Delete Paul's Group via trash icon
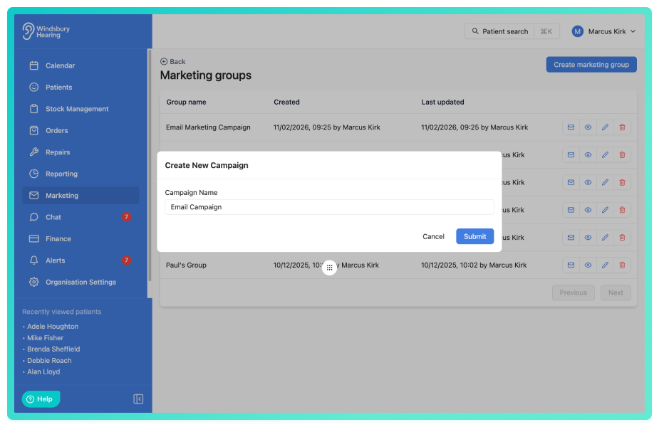The height and width of the screenshot is (427, 659). pos(622,265)
